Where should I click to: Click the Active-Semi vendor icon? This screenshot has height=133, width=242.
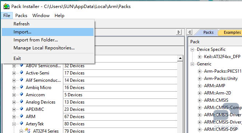pos(21,72)
